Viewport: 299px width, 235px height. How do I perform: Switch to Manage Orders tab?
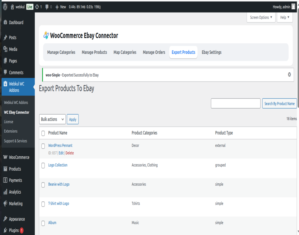click(x=154, y=52)
